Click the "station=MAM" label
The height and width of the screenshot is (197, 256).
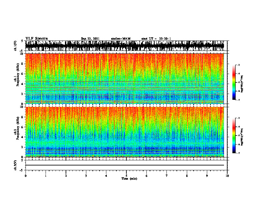click(x=121, y=39)
